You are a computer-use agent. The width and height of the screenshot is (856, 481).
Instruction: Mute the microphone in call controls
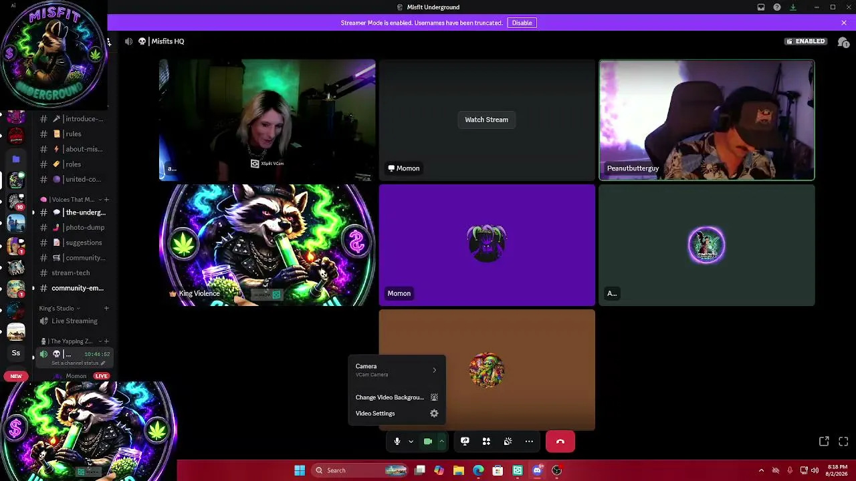tap(397, 442)
